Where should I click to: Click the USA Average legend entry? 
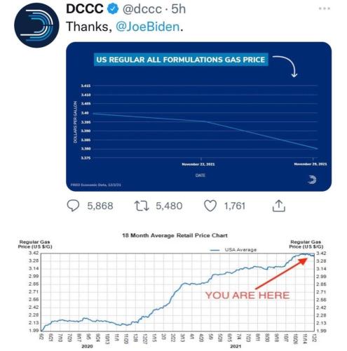point(233,250)
